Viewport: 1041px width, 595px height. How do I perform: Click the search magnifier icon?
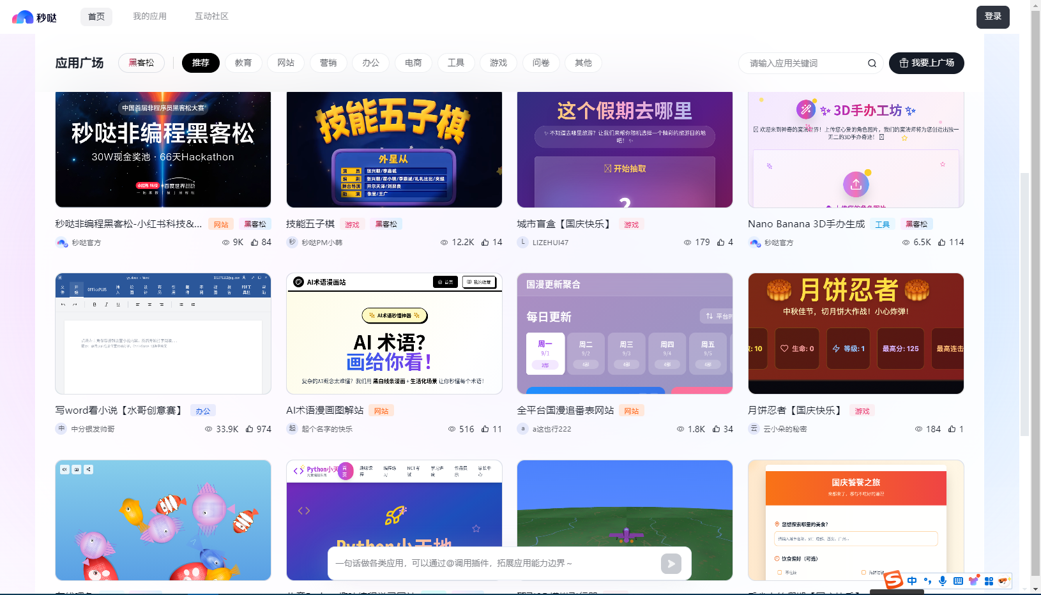(x=872, y=63)
